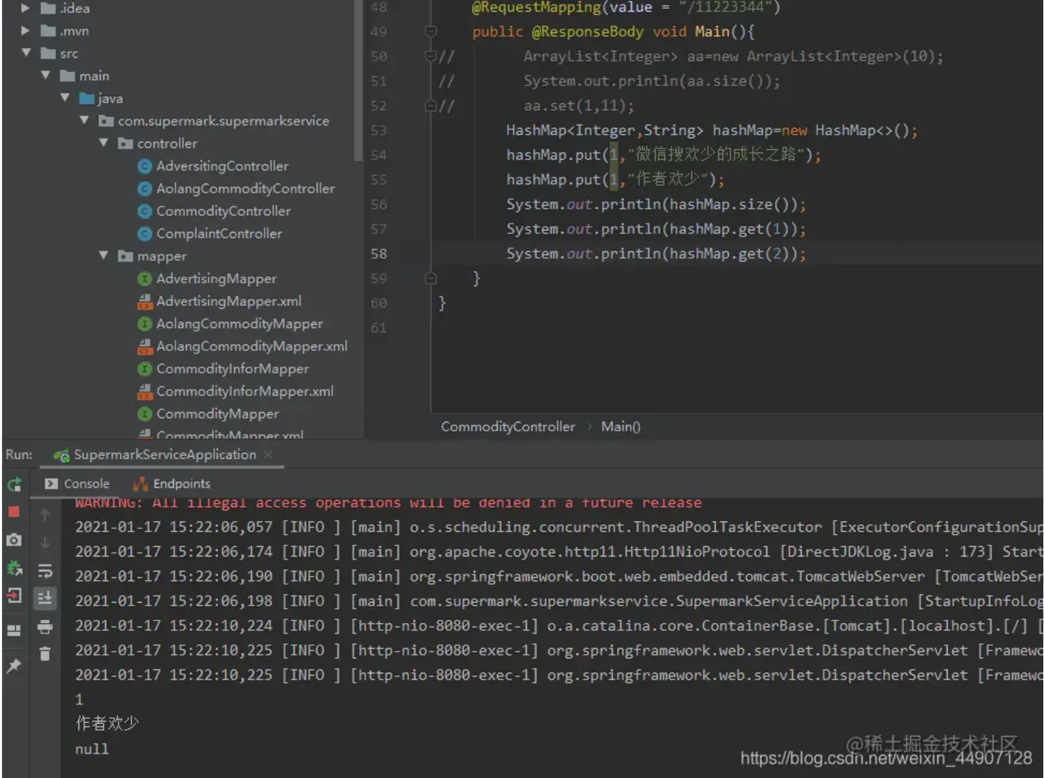Viewport: 1044px width, 778px height.
Task: Select the mapper package in project tree
Action: pyautogui.click(x=162, y=256)
